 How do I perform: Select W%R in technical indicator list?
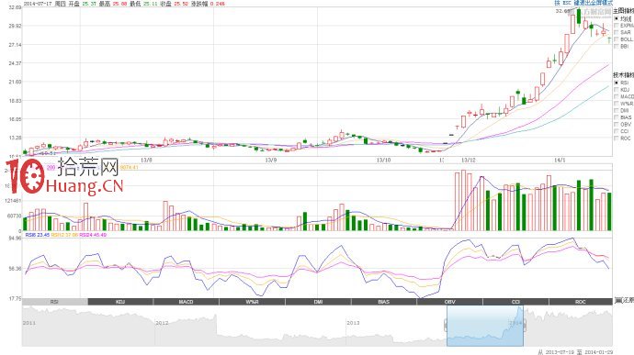point(617,104)
